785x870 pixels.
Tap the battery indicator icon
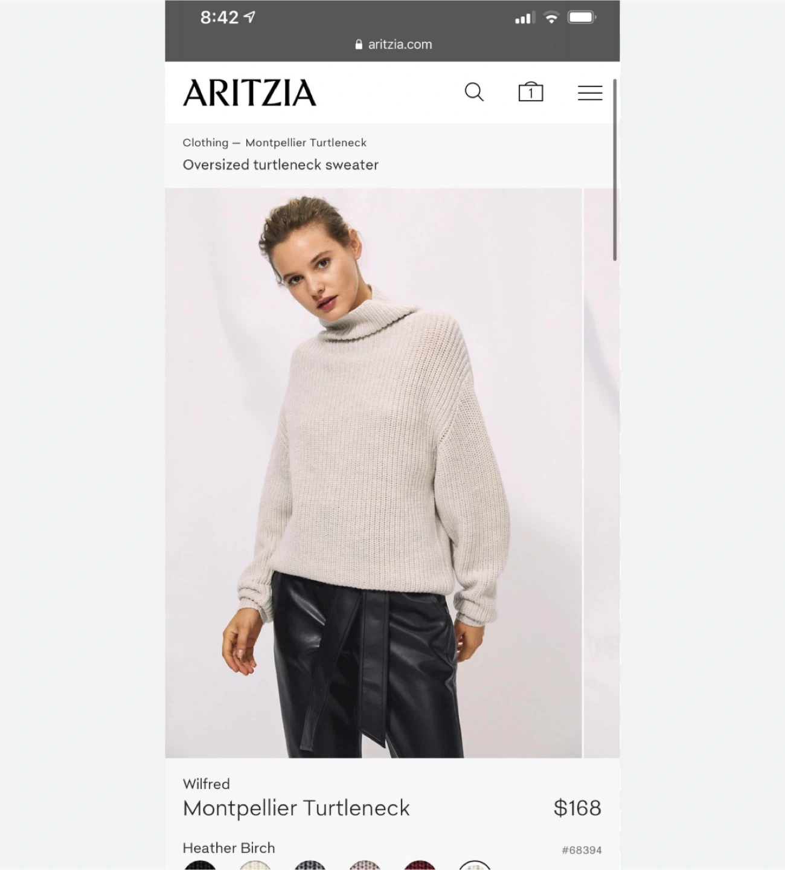point(582,18)
